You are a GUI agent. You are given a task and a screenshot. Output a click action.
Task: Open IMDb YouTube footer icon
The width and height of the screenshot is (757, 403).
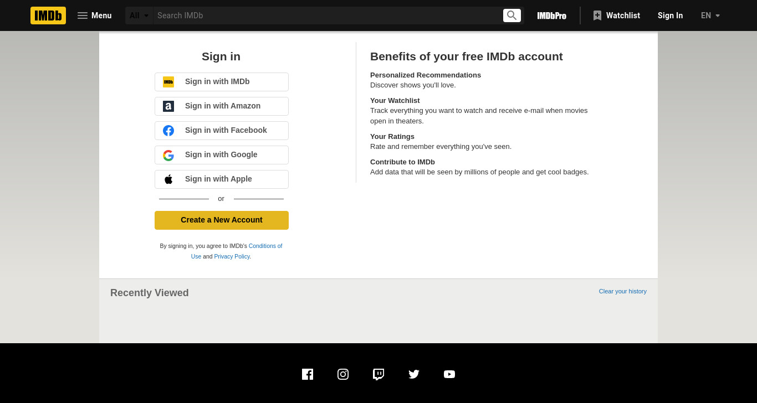pyautogui.click(x=449, y=374)
